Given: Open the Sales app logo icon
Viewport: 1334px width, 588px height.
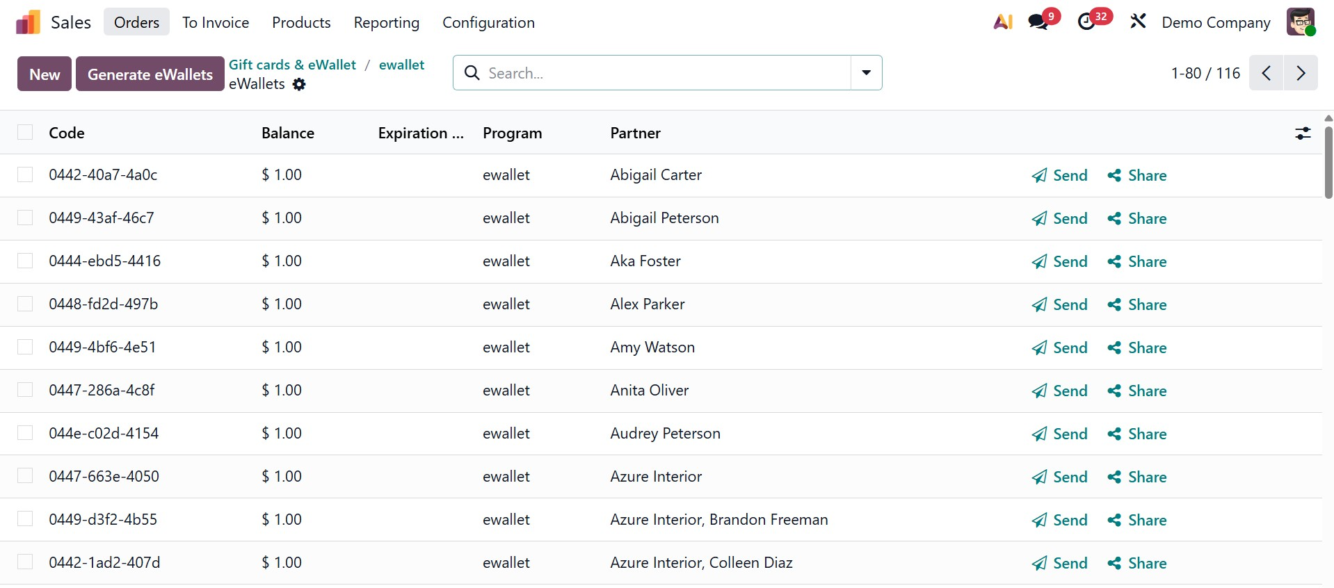Looking at the screenshot, I should [x=28, y=22].
